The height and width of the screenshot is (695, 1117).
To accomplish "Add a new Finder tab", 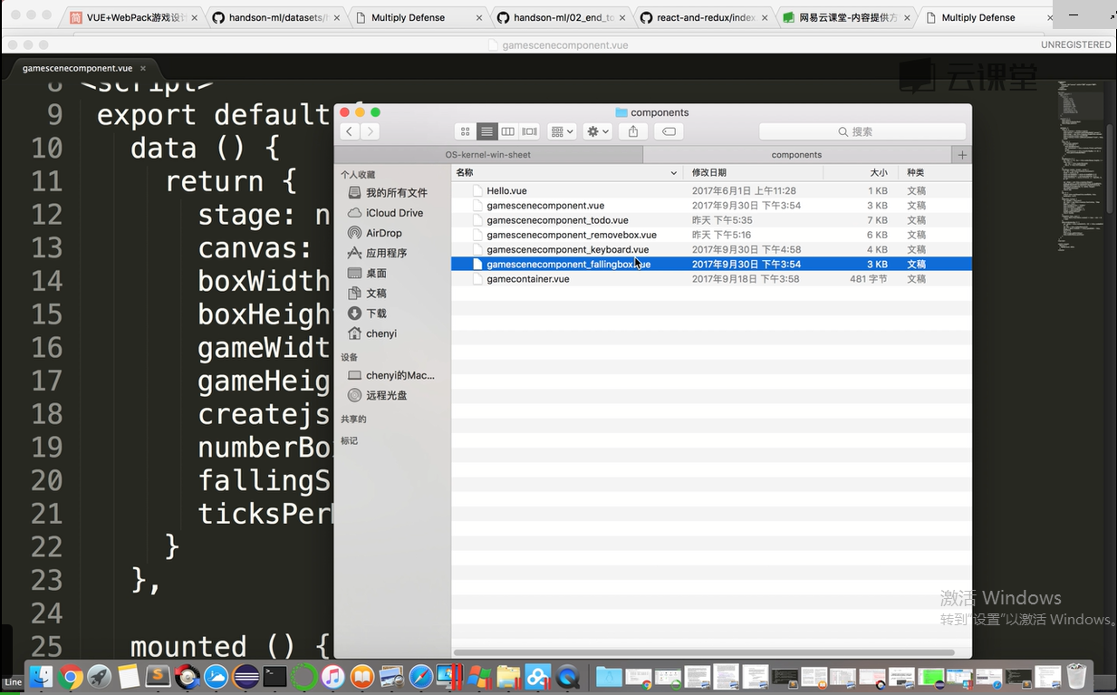I will coord(962,155).
